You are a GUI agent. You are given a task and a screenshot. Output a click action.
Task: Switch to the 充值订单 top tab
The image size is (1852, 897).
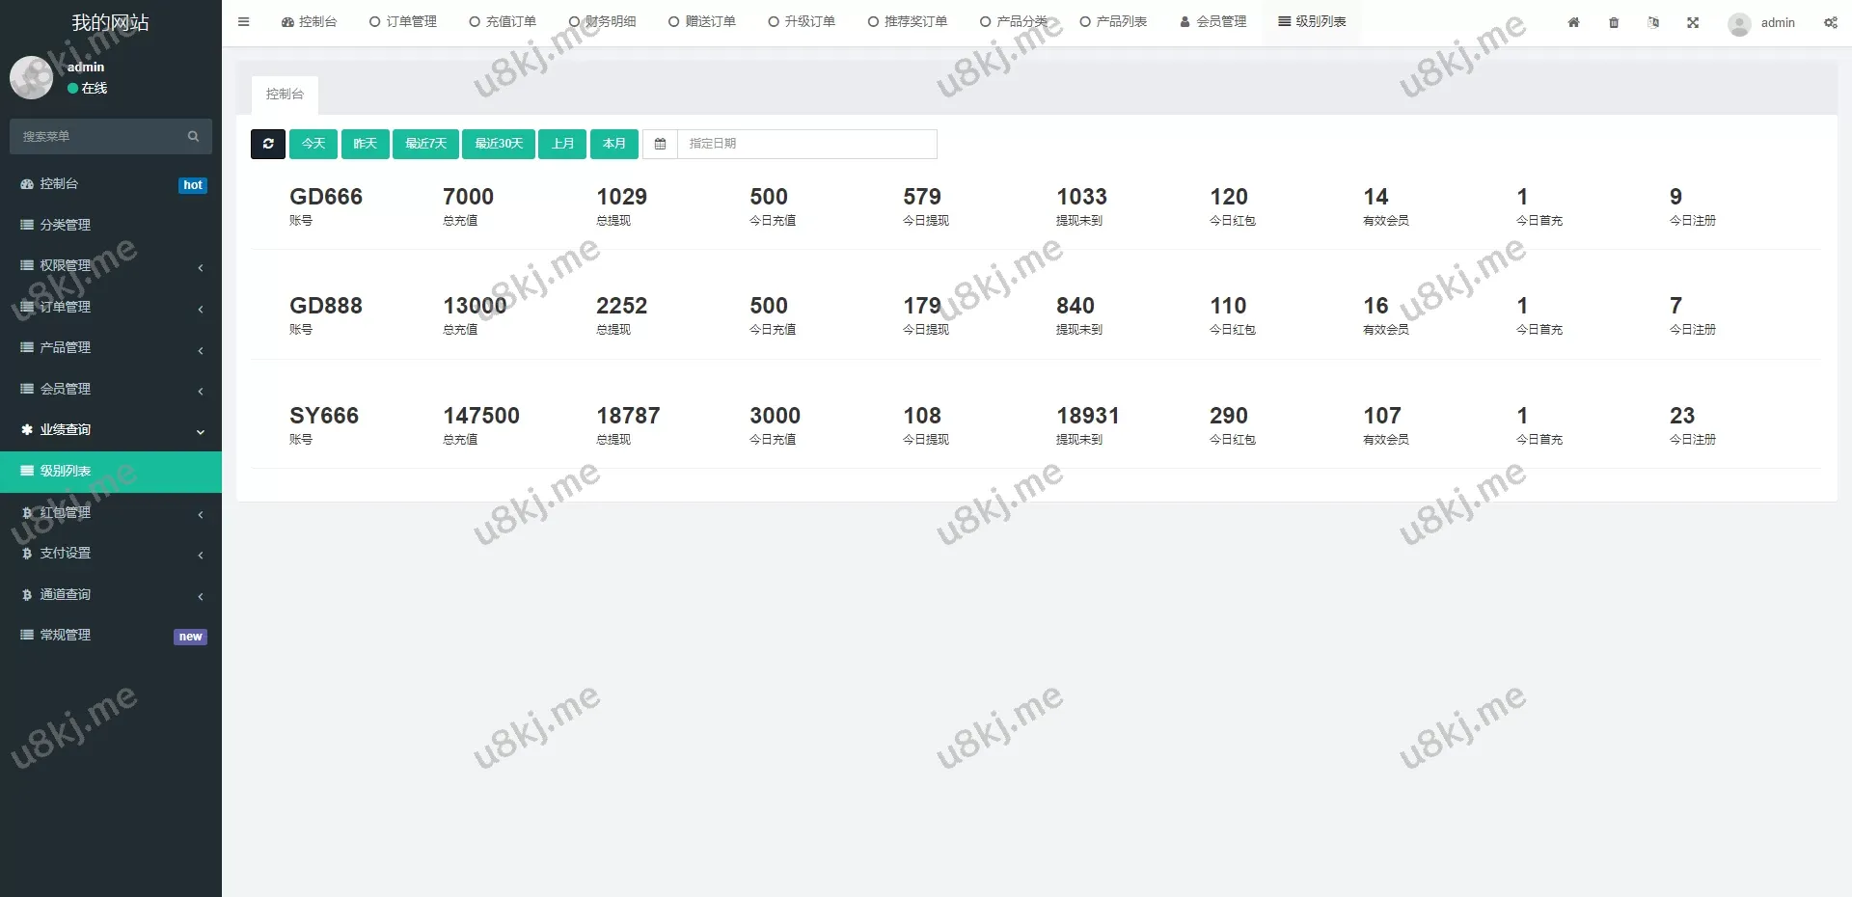point(503,21)
